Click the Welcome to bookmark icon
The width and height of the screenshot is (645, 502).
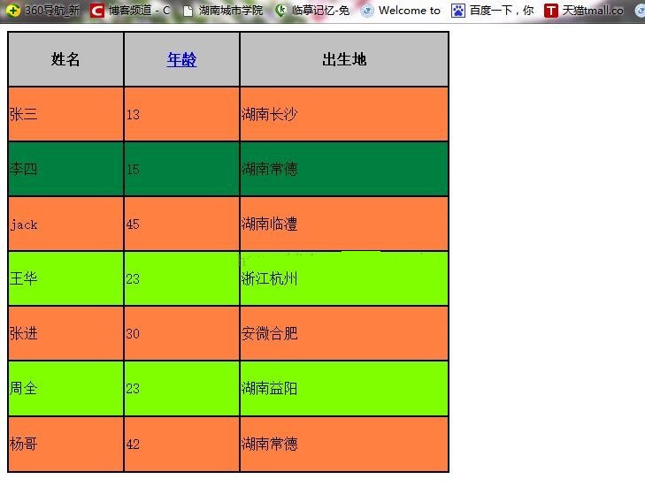367,11
